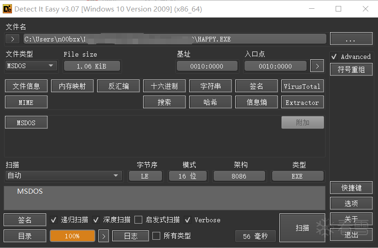Close the Detect It Easy window
The image size is (378, 248).
366,9
